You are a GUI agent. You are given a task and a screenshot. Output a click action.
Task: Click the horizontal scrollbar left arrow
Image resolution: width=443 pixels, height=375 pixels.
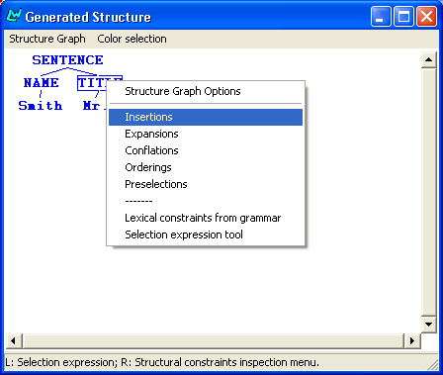pyautogui.click(x=14, y=340)
